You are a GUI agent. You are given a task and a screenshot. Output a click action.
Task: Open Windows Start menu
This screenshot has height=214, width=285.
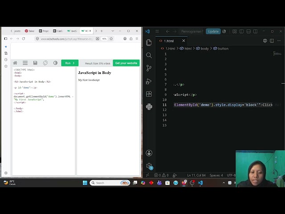pos(85,183)
